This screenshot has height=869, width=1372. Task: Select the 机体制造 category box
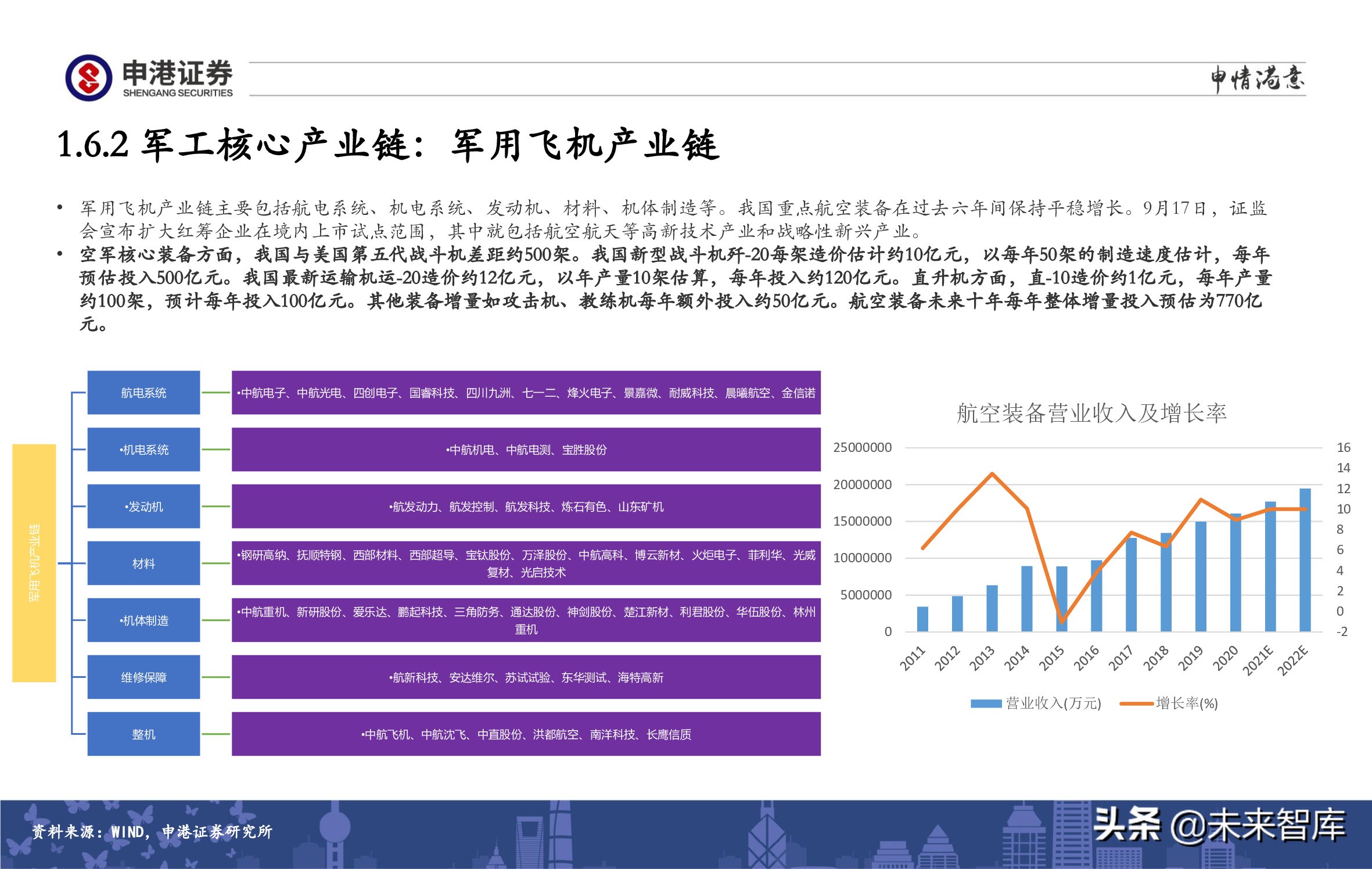click(143, 620)
